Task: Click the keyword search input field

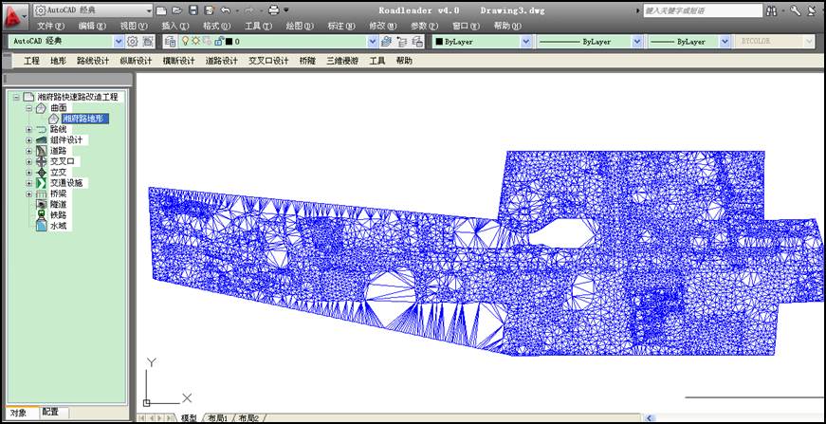Action: coord(702,11)
